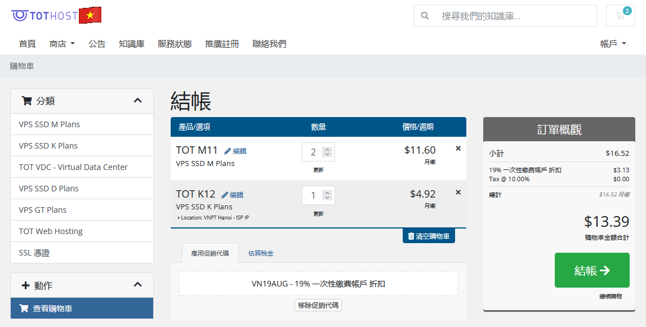646x327 pixels.
Task: Click the search magnifier icon
Action: click(x=425, y=16)
